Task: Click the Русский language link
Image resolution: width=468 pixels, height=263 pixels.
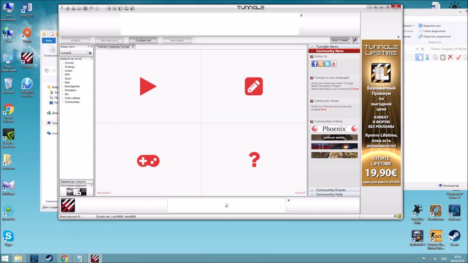Action: (x=300, y=193)
